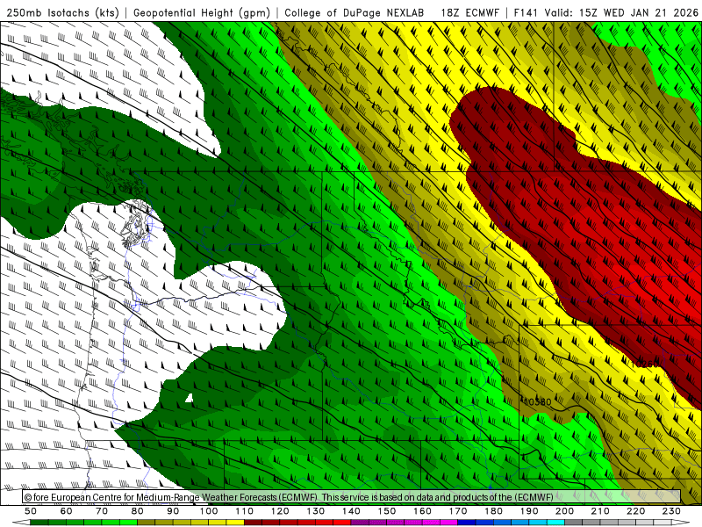Click the 150 value on the legend scale
This screenshot has height=527, width=702.
coord(387,511)
